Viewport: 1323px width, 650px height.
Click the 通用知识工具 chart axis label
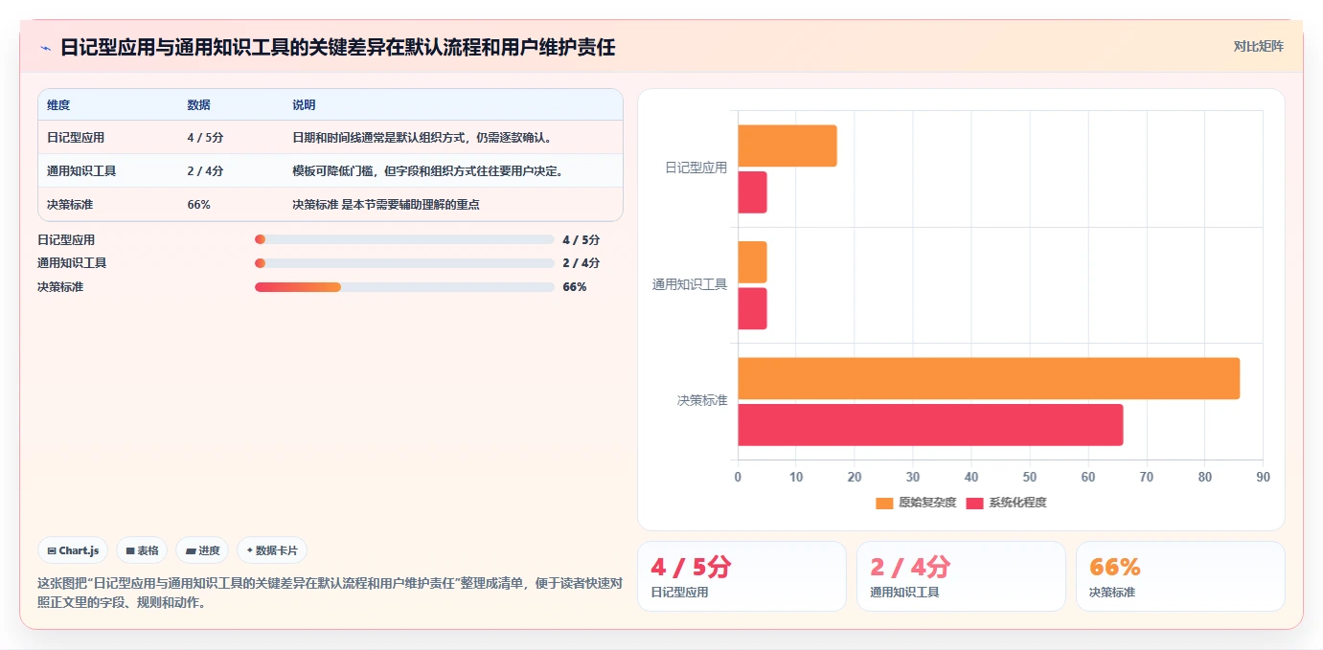(690, 284)
